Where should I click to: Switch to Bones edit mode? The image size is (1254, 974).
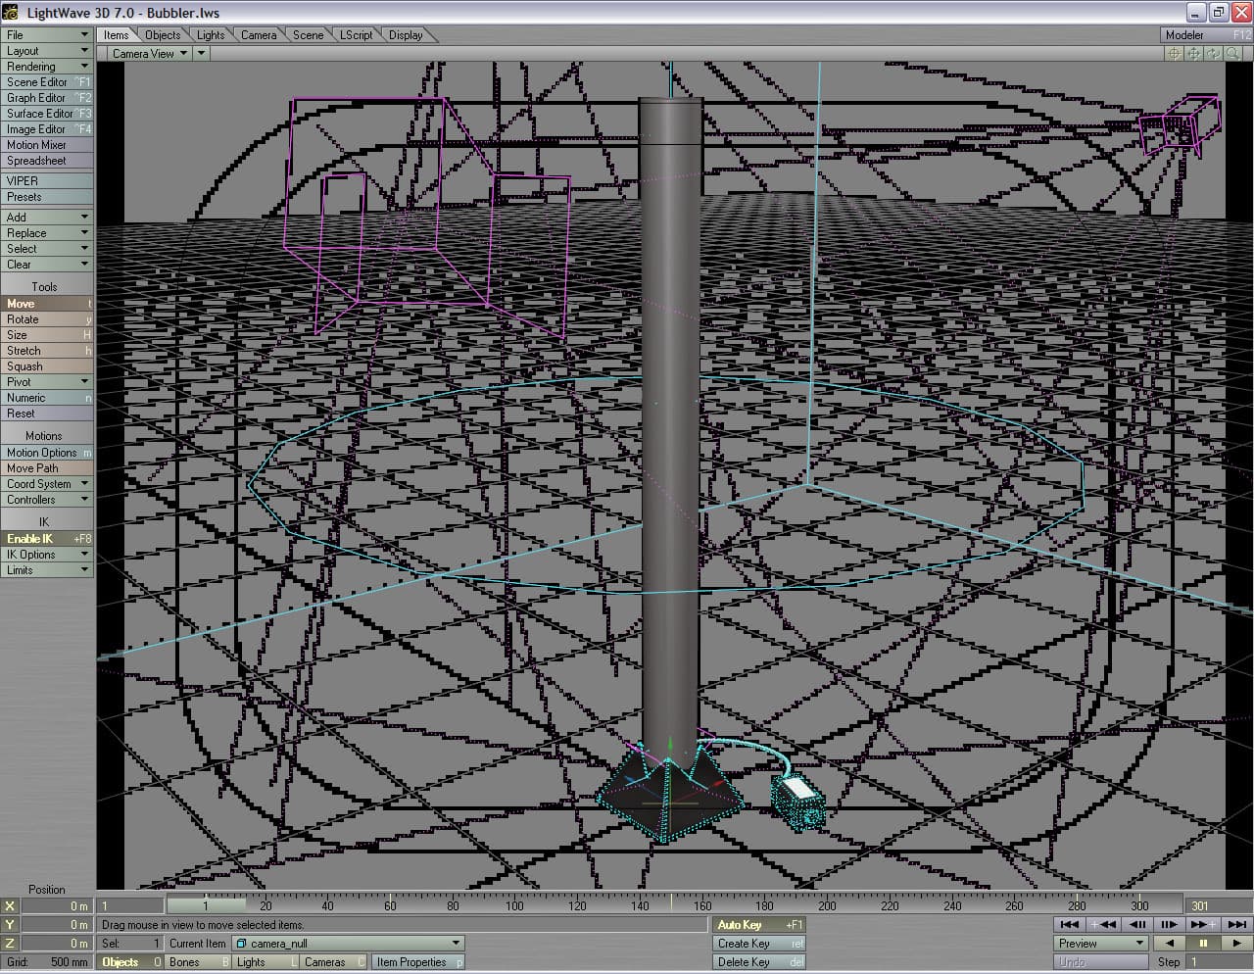pyautogui.click(x=198, y=962)
